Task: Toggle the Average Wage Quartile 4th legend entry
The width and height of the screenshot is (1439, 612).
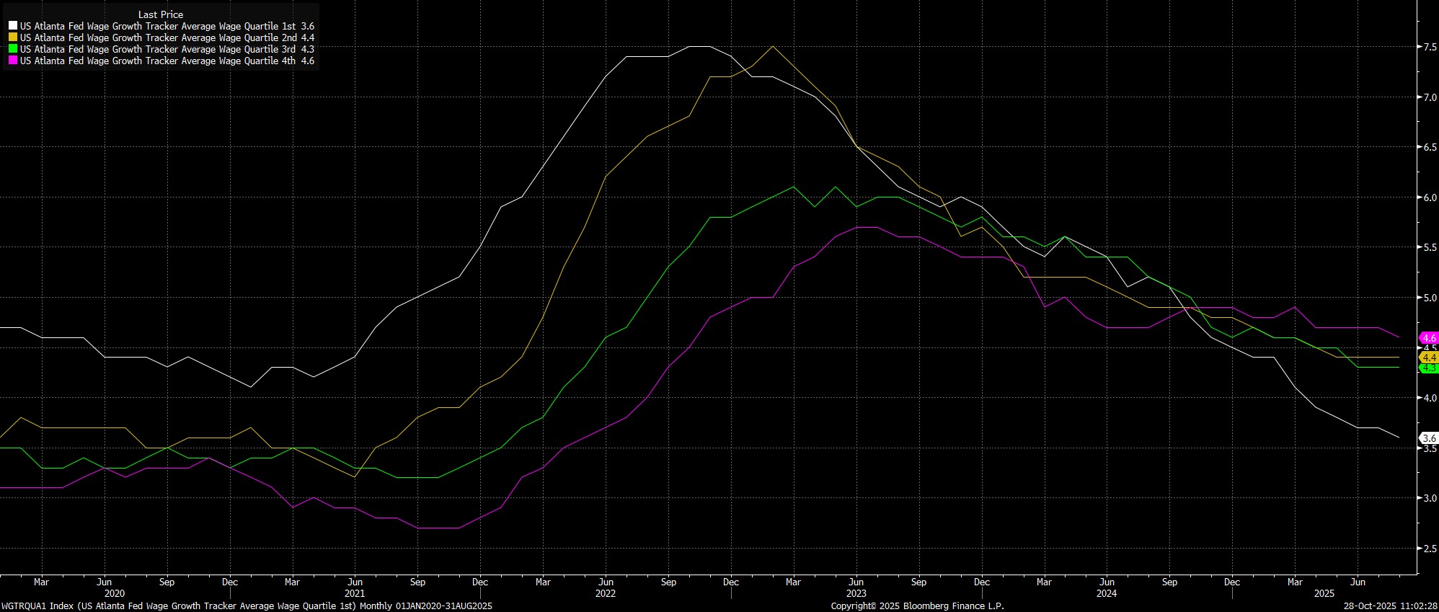Action: click(166, 61)
